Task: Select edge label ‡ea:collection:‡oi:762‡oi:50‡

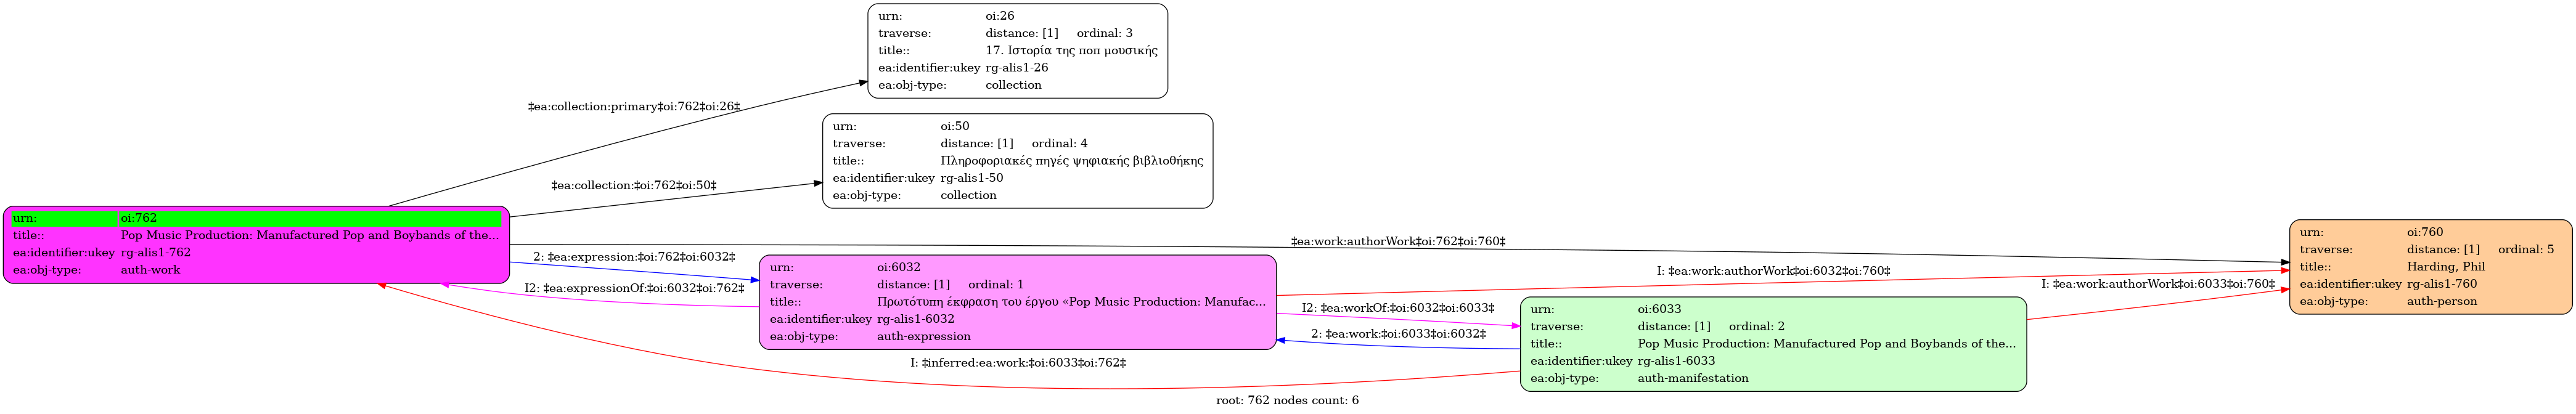Action: [634, 185]
